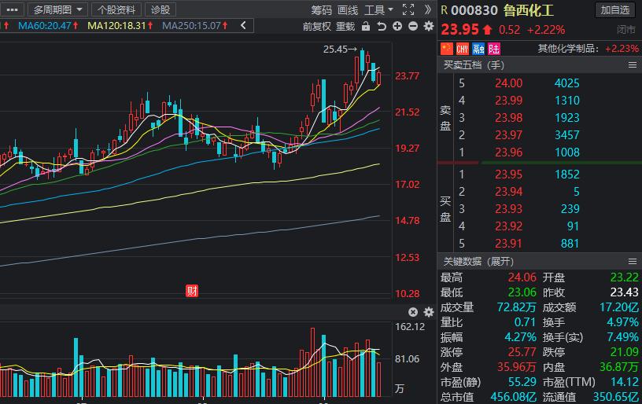Open main chart settings gear icon
Screen dimensions: 642x404
coord(429,26)
